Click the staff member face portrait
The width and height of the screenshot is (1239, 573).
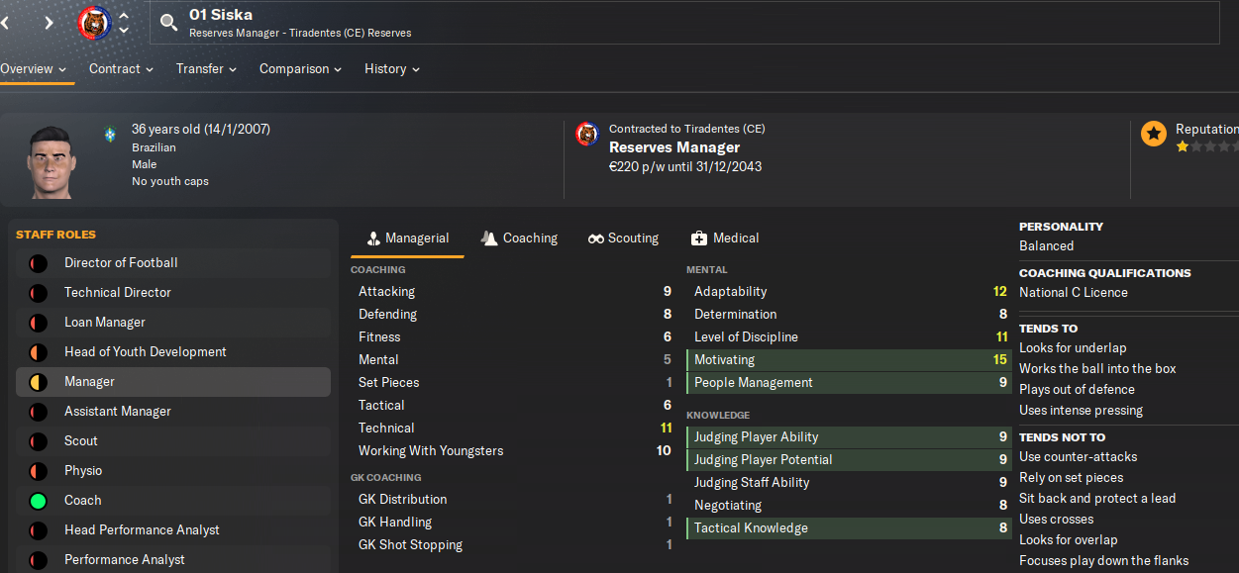52,160
